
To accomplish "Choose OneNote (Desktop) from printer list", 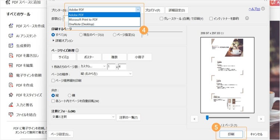I will pyautogui.click(x=105, y=24).
